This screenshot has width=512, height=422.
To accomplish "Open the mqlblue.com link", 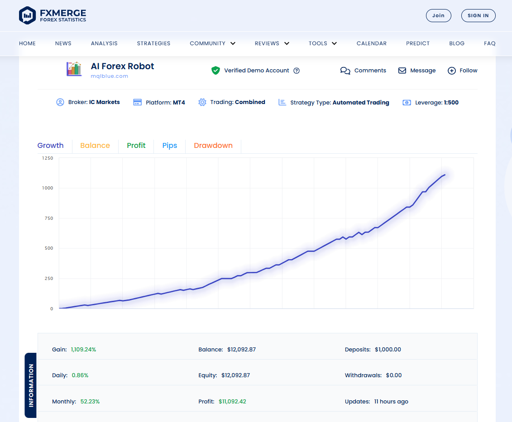I will tap(109, 76).
